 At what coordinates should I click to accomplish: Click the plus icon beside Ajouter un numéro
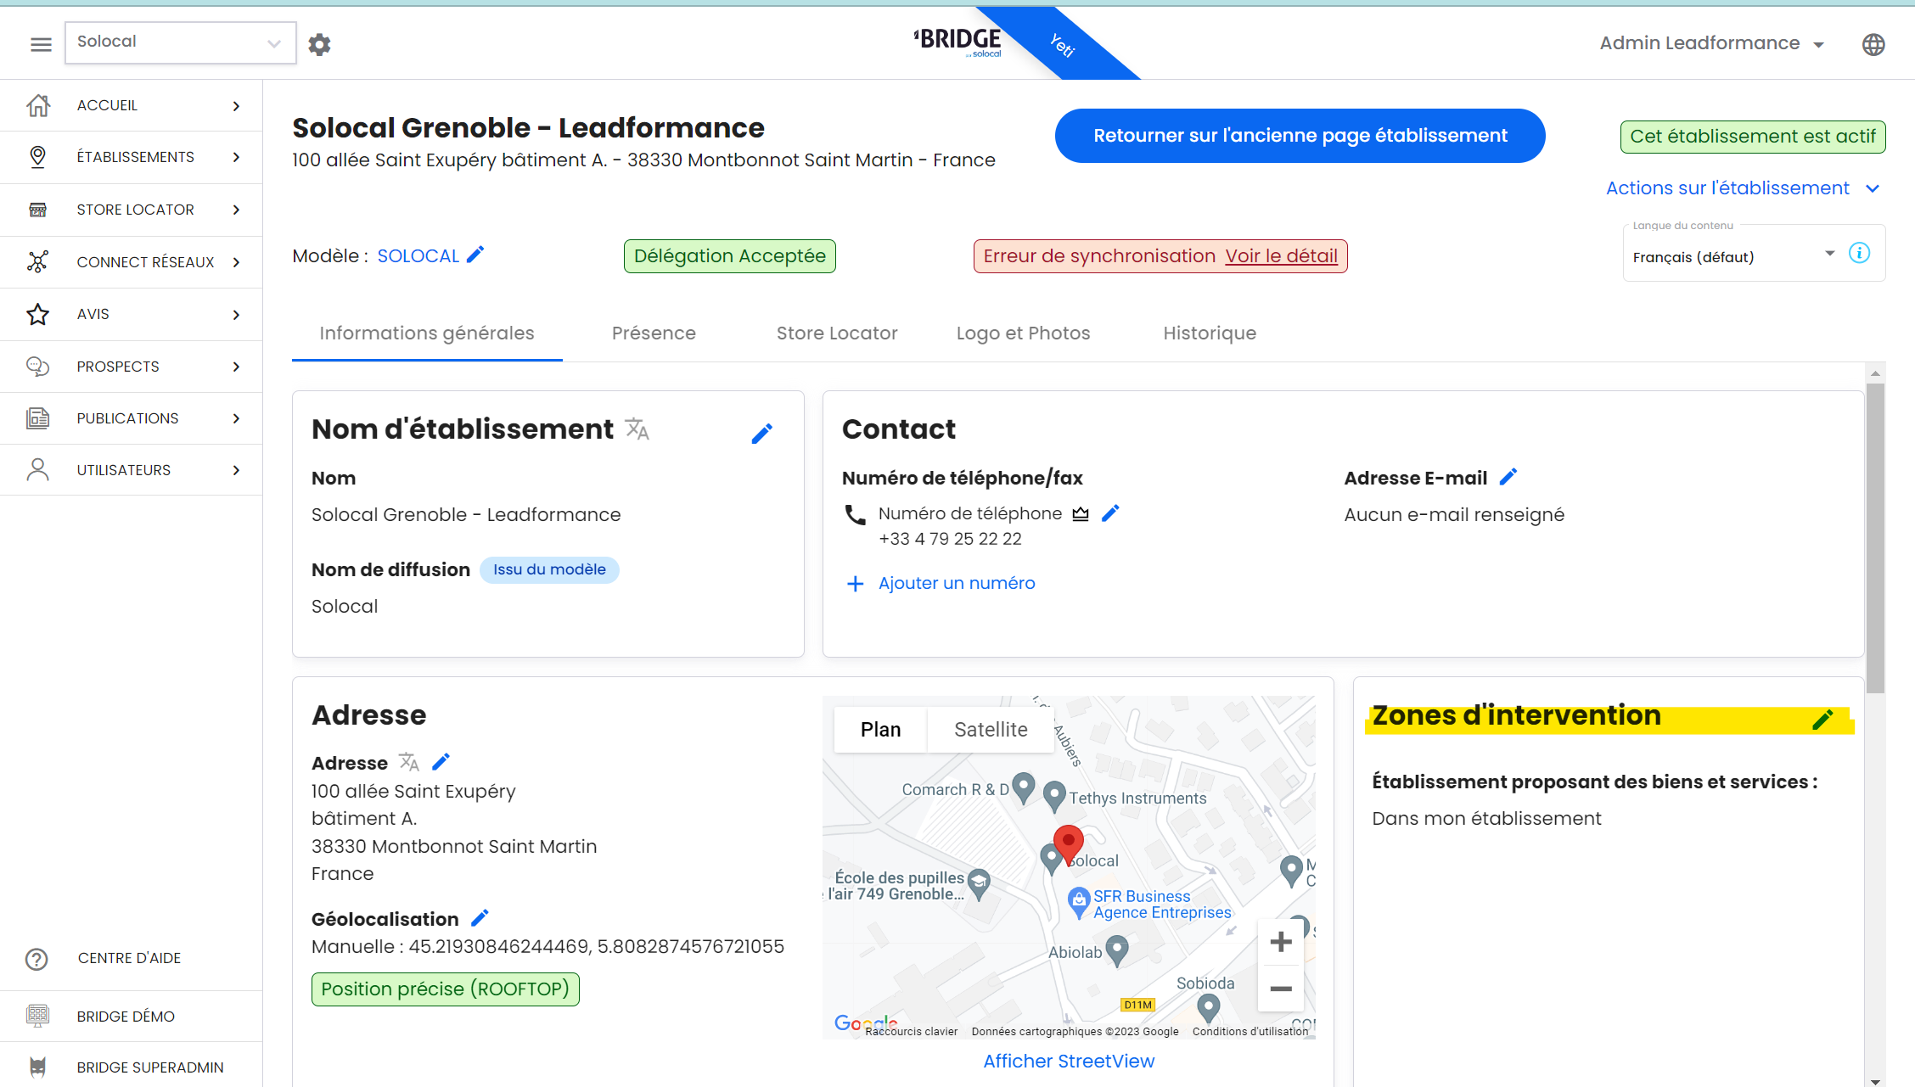pos(856,584)
